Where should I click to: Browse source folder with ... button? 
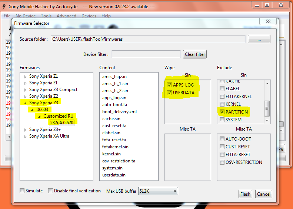[x=259, y=39]
